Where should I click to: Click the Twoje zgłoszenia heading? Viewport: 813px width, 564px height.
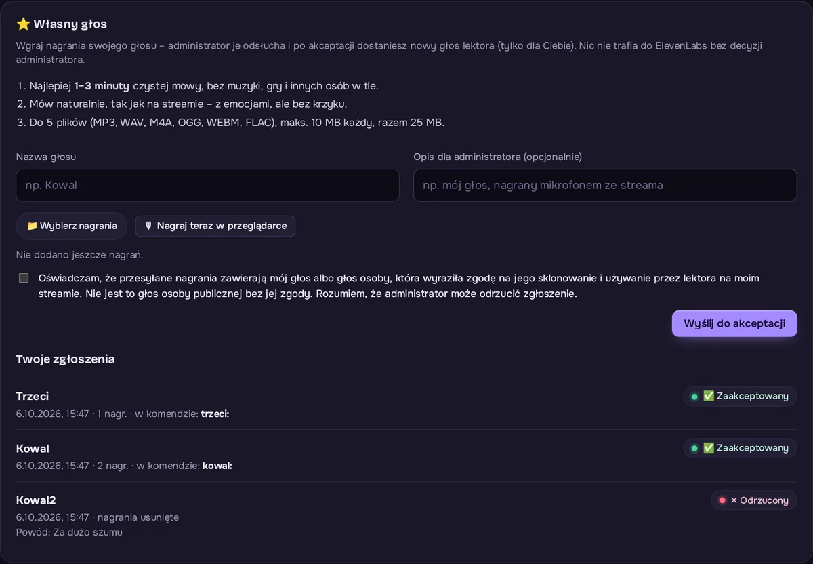(65, 359)
